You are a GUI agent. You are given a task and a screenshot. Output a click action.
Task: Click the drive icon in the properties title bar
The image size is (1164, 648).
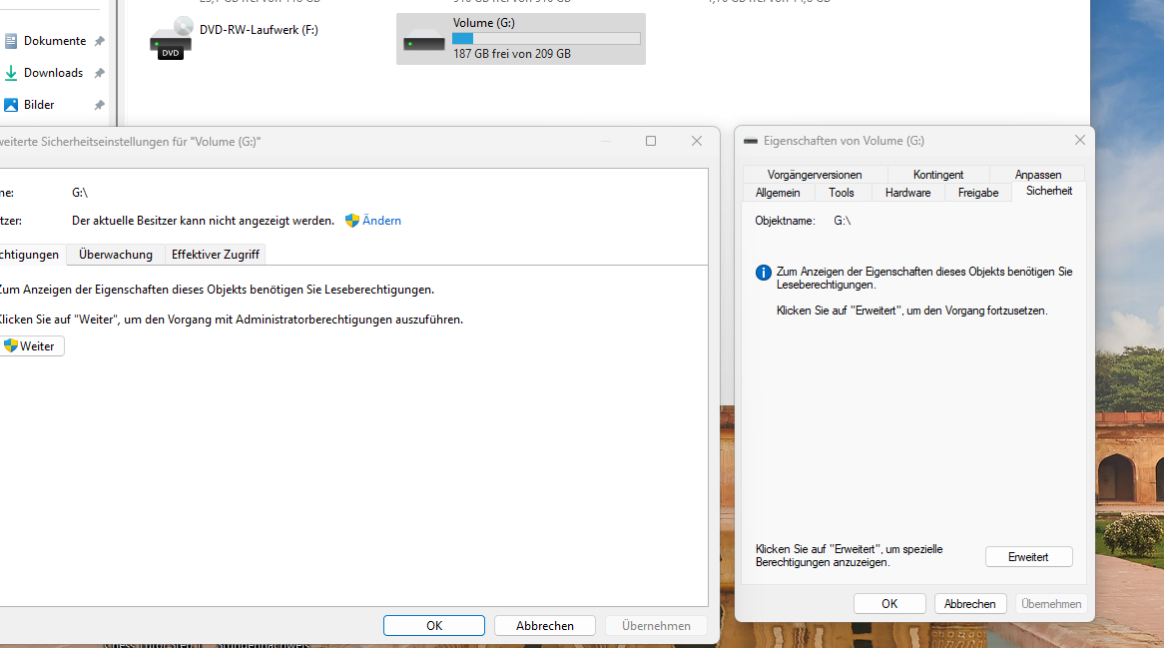click(751, 141)
